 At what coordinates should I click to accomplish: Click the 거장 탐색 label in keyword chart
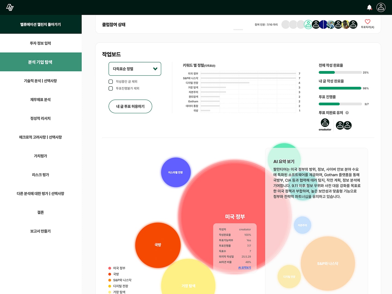click(193, 88)
